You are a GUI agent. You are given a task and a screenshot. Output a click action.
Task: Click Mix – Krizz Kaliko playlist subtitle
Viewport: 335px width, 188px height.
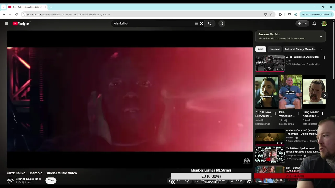point(282,38)
